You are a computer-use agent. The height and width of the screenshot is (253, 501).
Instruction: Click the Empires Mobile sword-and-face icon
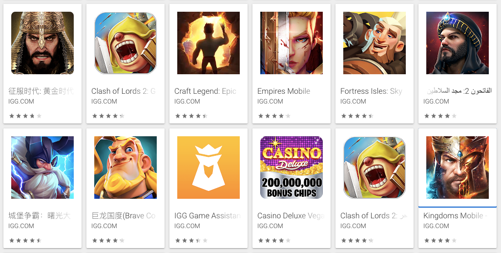(292, 43)
